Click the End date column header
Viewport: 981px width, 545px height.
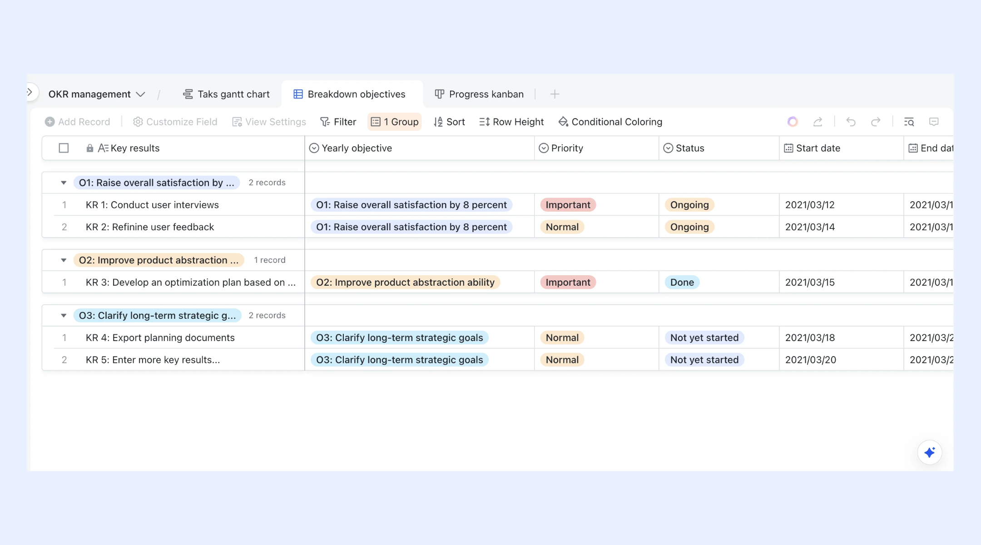click(x=929, y=148)
